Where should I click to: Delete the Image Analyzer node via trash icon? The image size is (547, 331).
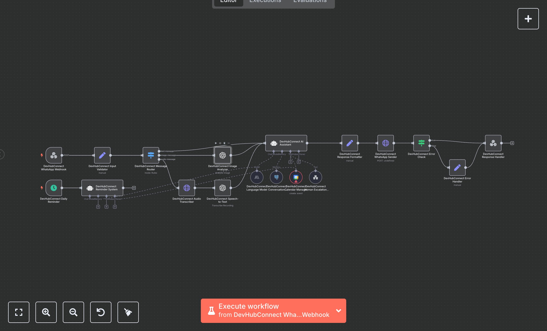[x=224, y=143]
